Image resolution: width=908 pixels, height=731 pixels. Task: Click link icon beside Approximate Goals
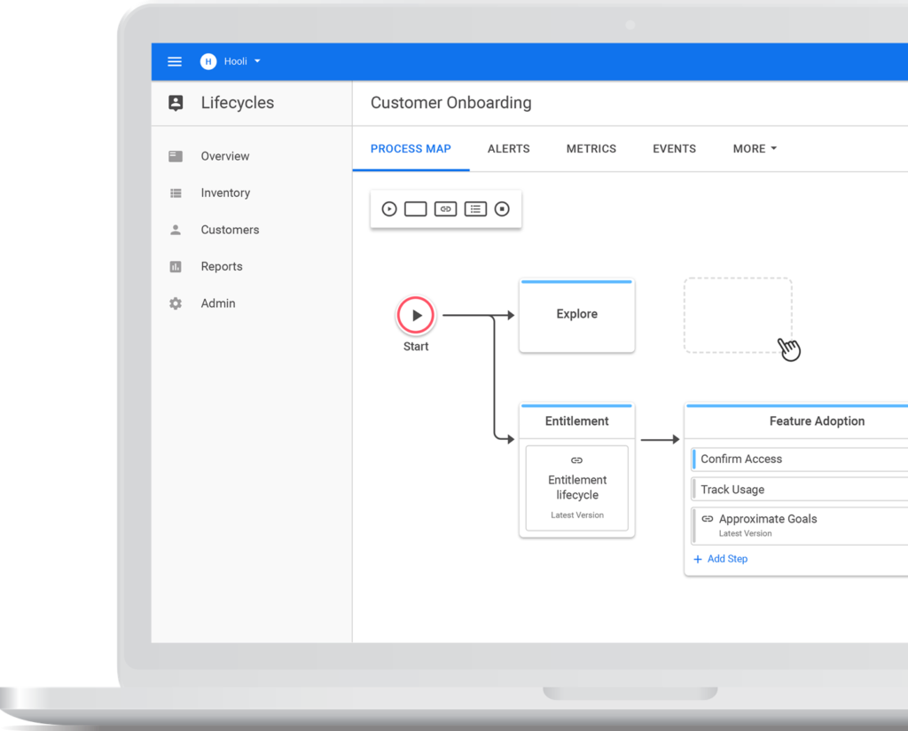(708, 519)
